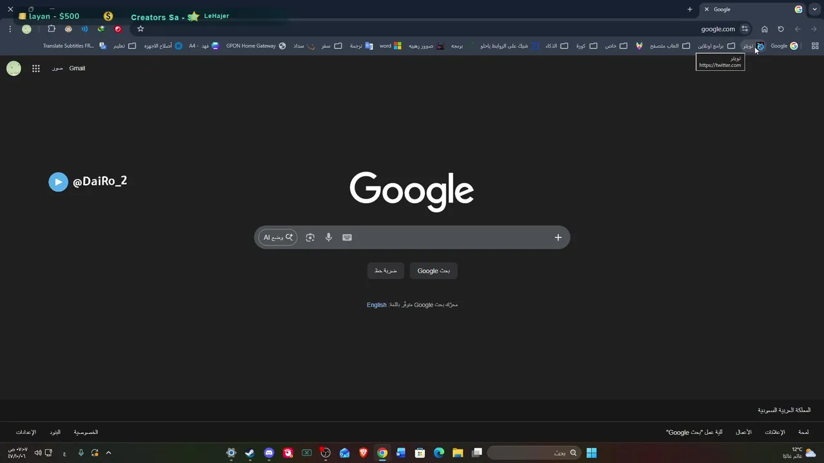Switch to AI mode button
Viewport: 824px width, 463px height.
pyautogui.click(x=277, y=237)
